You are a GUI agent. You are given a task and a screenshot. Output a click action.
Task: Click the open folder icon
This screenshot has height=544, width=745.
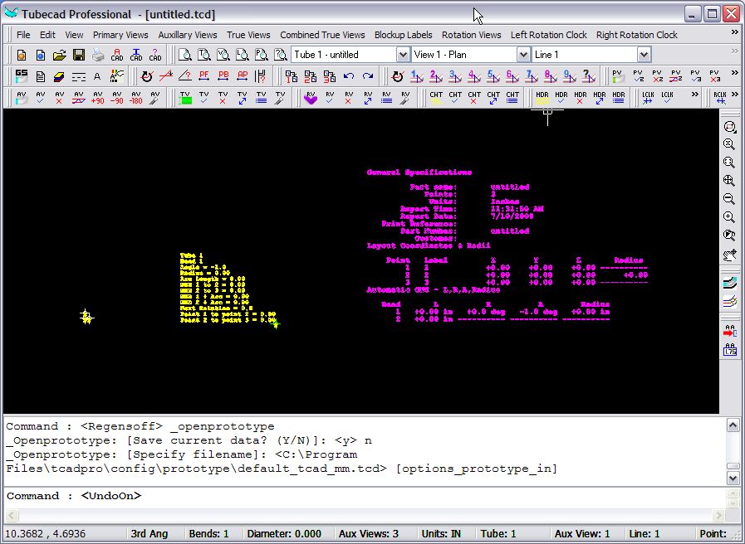(x=60, y=55)
